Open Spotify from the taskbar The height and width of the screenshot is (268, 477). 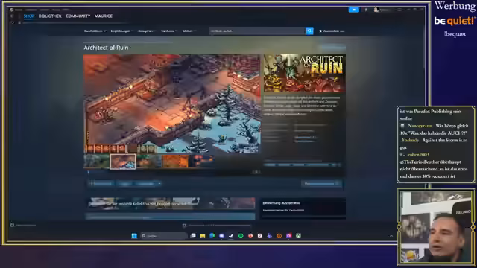tap(241, 236)
